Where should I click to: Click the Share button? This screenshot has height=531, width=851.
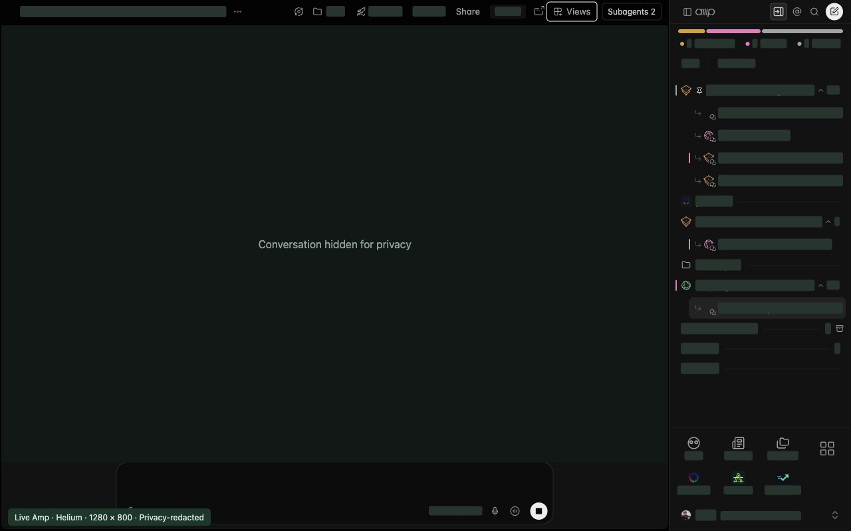[467, 11]
